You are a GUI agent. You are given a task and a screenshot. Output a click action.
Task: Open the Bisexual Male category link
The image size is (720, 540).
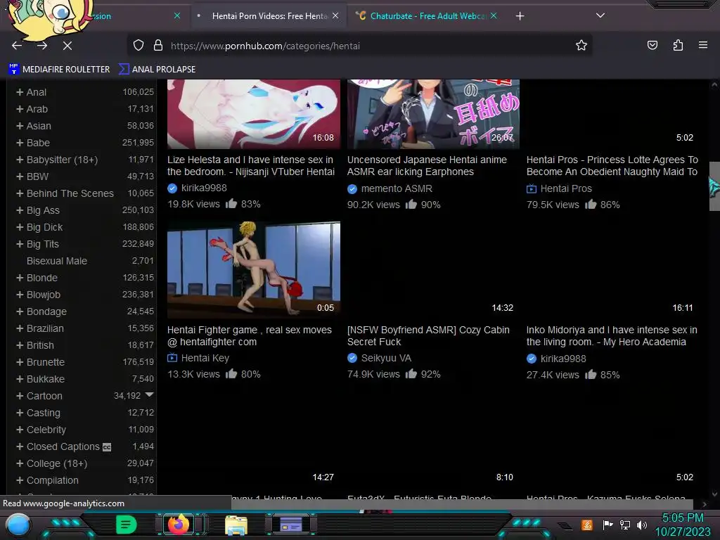pyautogui.click(x=56, y=261)
